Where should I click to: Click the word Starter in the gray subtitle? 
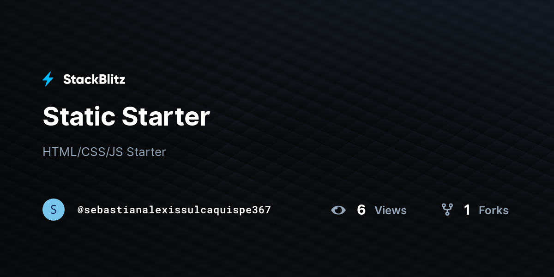[146, 152]
